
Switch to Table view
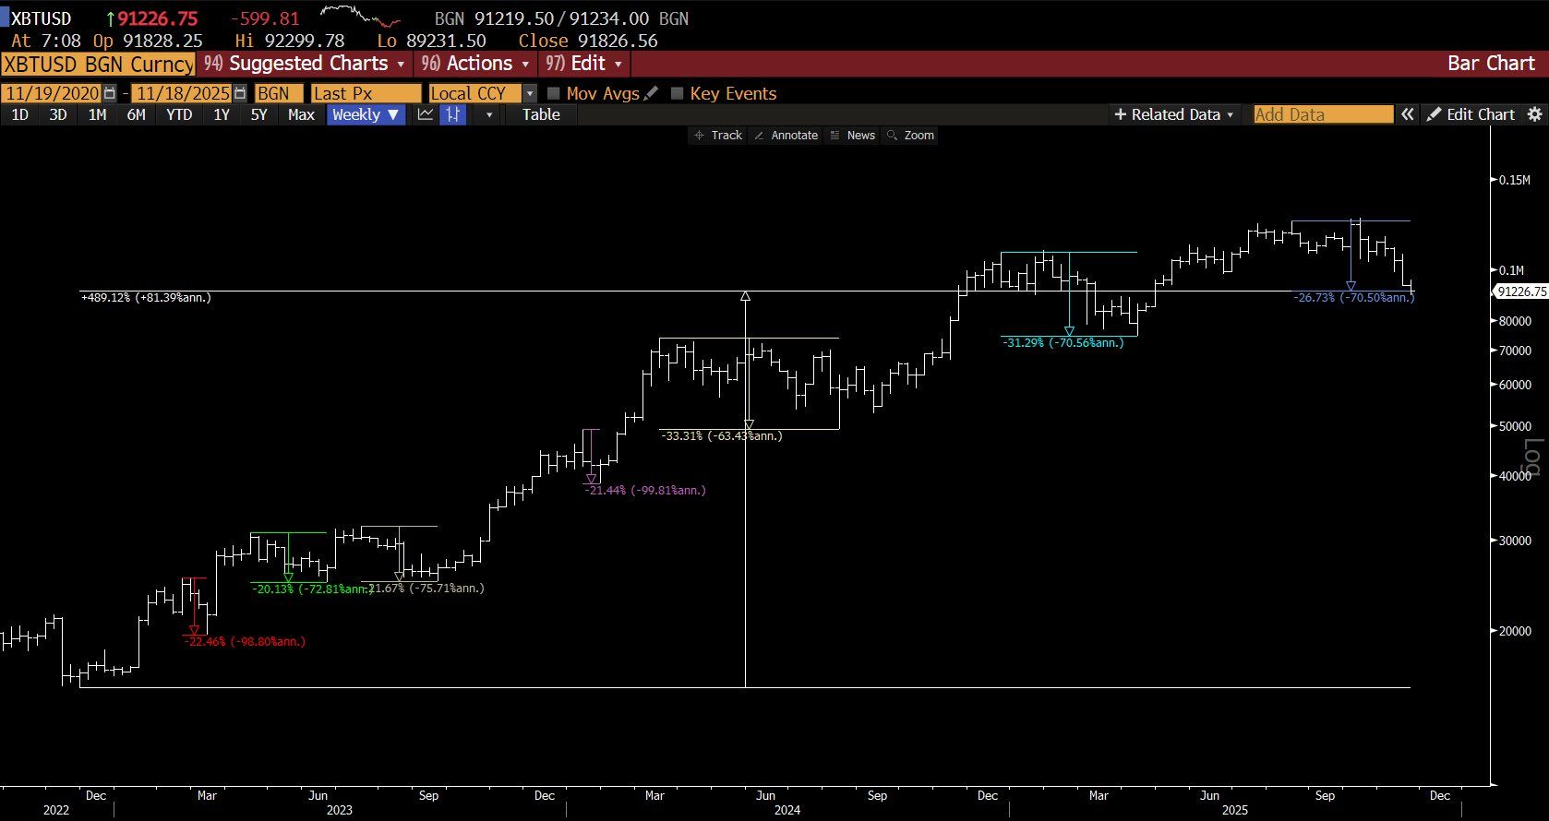pyautogui.click(x=541, y=114)
